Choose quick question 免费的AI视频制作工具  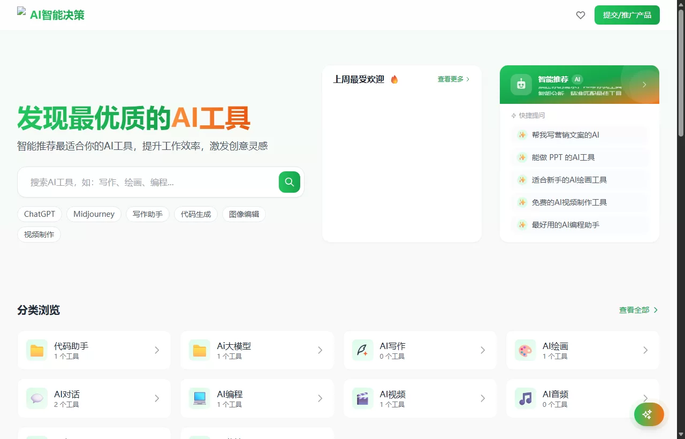click(579, 202)
